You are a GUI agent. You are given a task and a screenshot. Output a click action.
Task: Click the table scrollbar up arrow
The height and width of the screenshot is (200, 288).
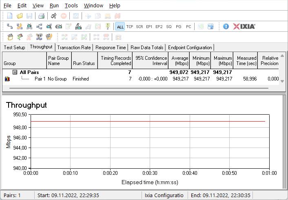282,56
